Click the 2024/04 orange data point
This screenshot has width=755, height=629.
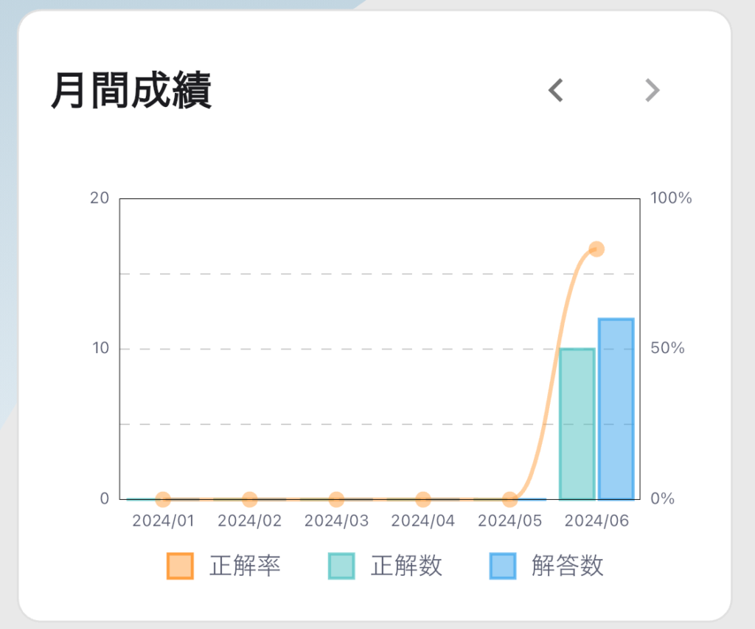coord(422,499)
